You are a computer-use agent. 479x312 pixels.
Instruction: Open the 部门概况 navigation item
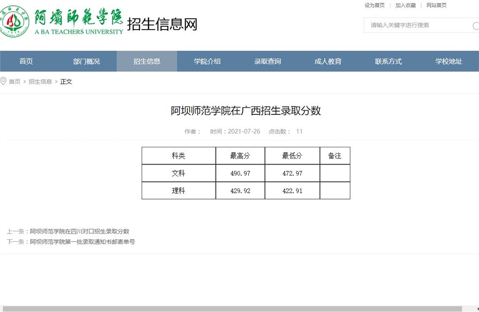click(86, 61)
